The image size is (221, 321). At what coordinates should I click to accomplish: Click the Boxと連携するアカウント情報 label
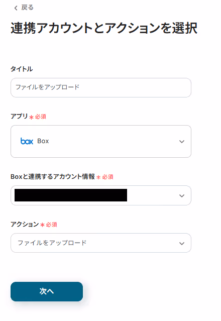53,176
